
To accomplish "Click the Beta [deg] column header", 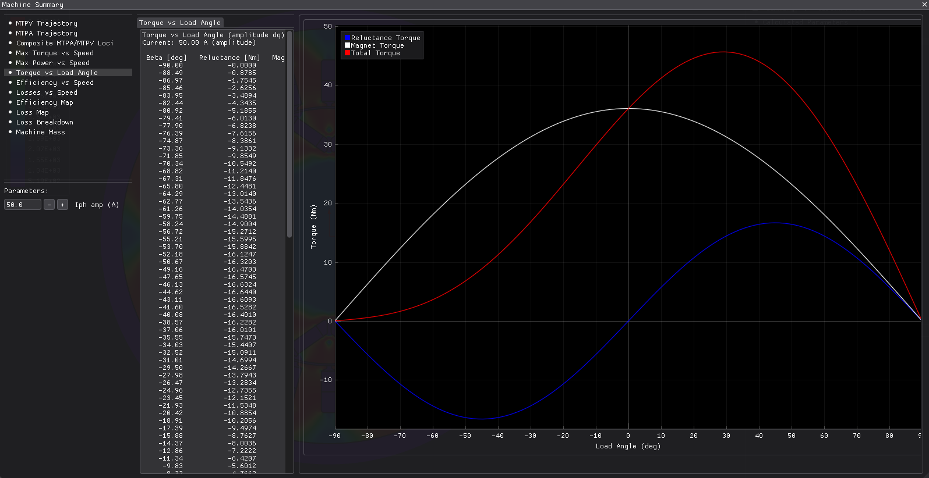I will pos(167,58).
